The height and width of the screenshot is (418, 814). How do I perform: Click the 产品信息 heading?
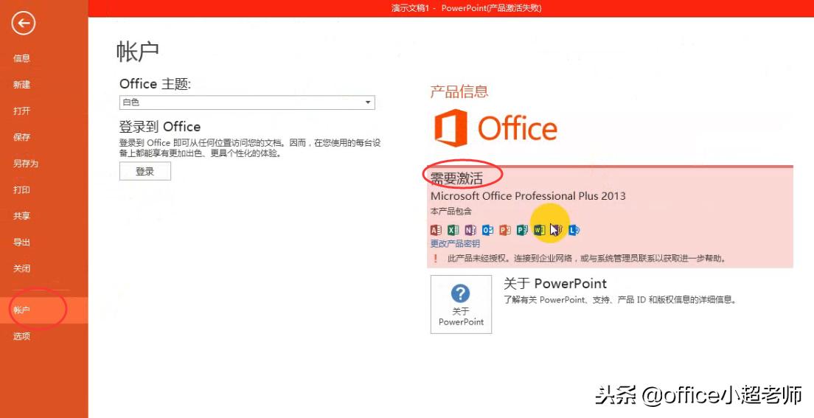[459, 91]
